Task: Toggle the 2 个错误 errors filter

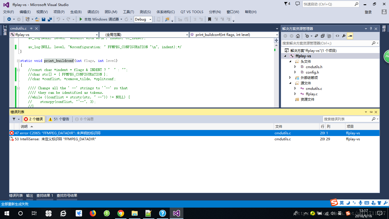Action: tap(33, 119)
